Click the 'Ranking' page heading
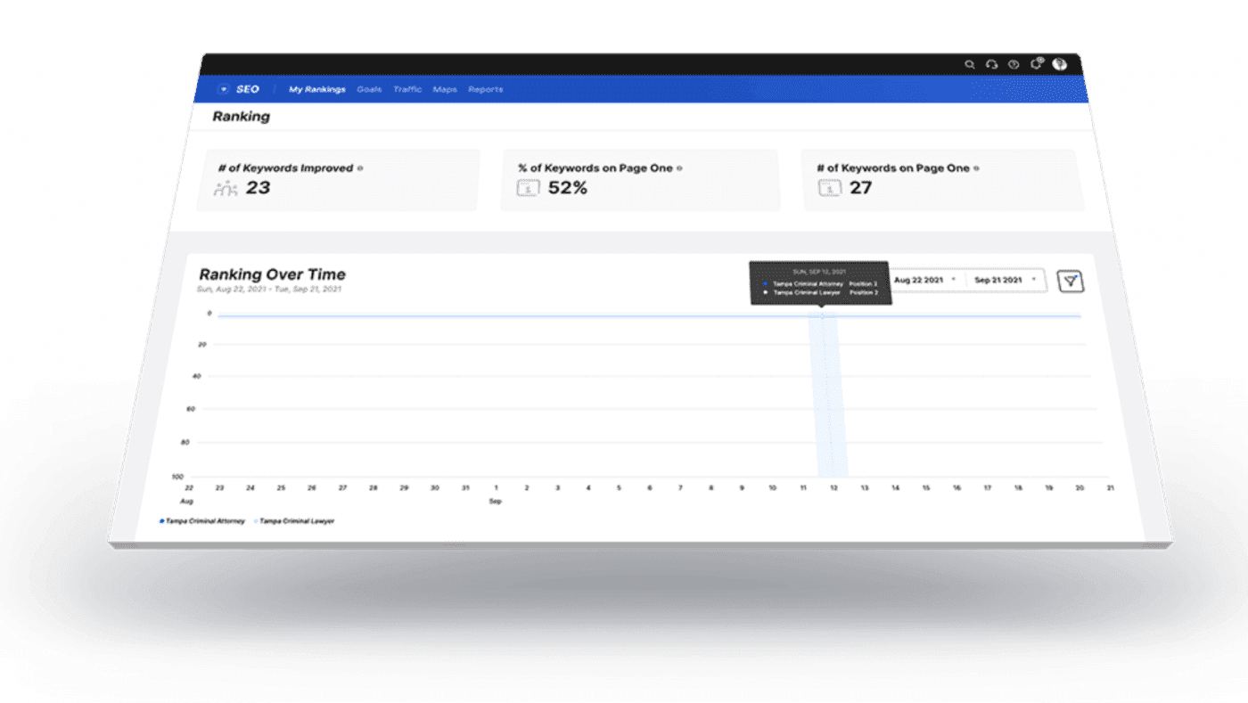Image resolution: width=1248 pixels, height=703 pixels. pyautogui.click(x=241, y=116)
